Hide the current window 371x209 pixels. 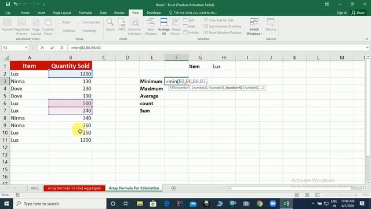[x=189, y=26]
